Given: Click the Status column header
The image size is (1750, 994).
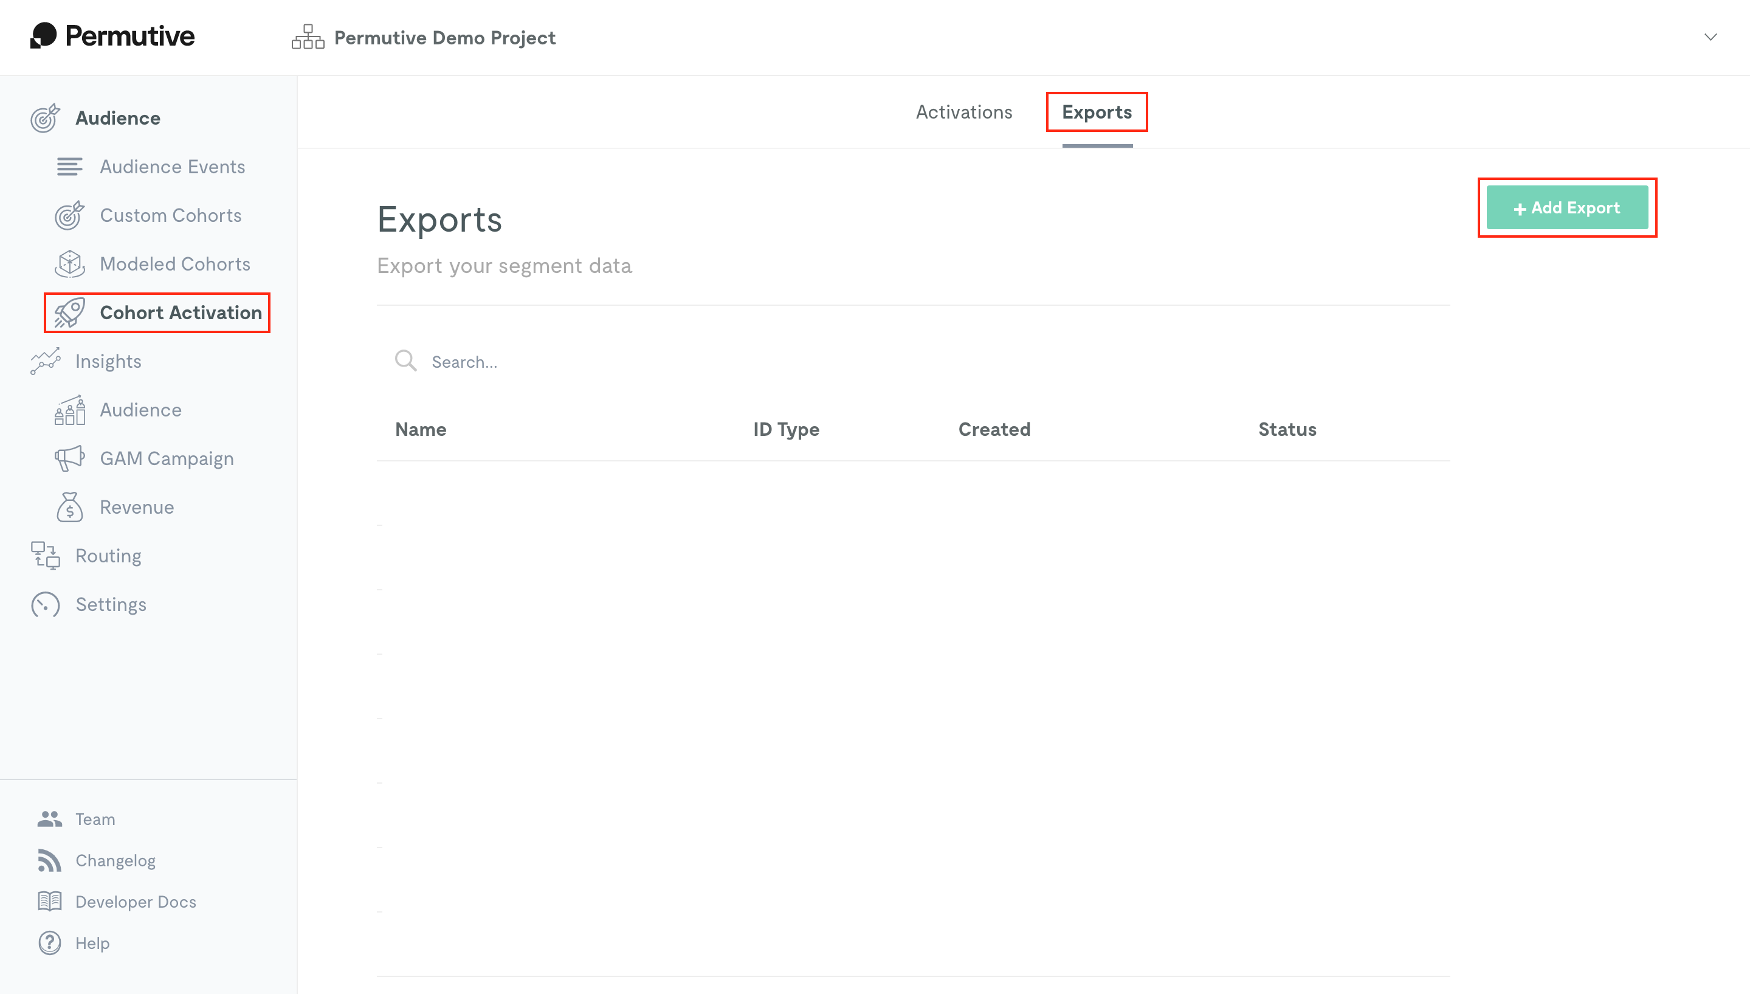Looking at the screenshot, I should point(1287,429).
